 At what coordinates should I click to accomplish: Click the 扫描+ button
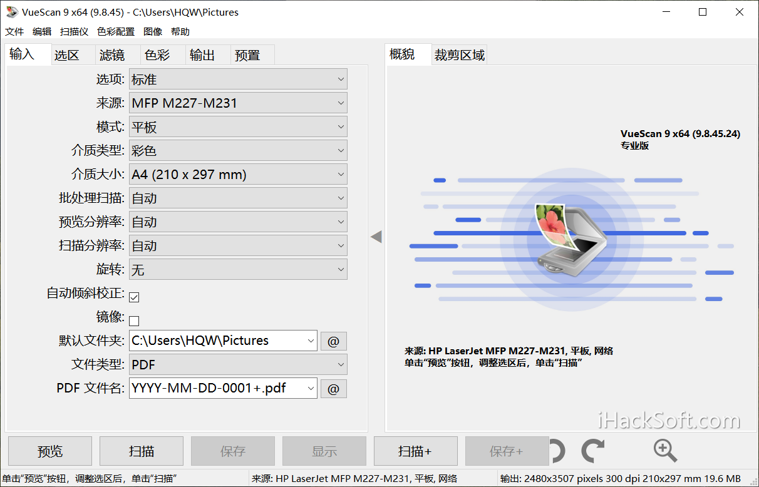click(416, 451)
